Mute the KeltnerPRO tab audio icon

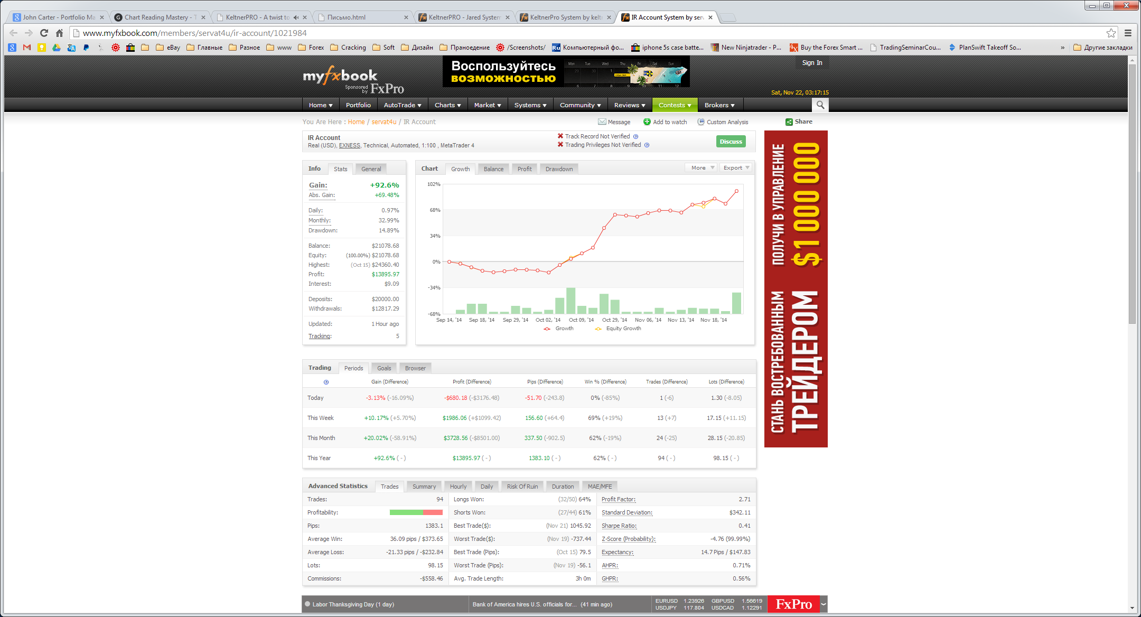point(296,17)
